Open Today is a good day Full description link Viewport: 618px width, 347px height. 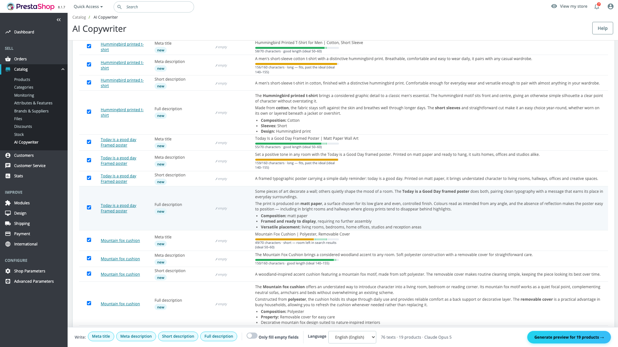[118, 208]
